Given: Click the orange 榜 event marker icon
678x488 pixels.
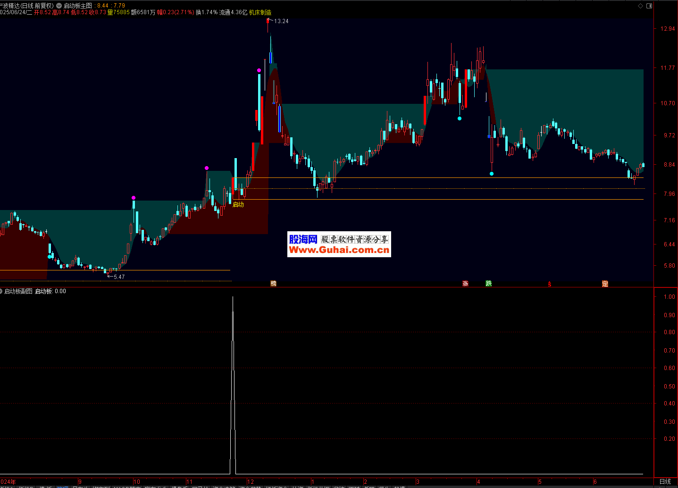Looking at the screenshot, I should tap(273, 284).
